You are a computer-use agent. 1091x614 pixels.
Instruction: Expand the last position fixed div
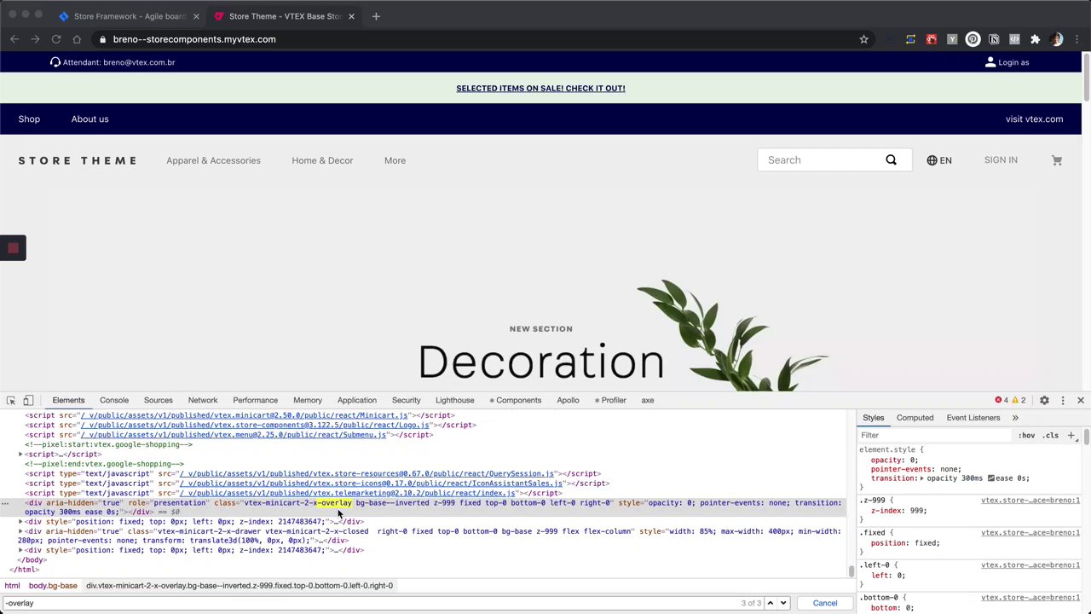20,550
